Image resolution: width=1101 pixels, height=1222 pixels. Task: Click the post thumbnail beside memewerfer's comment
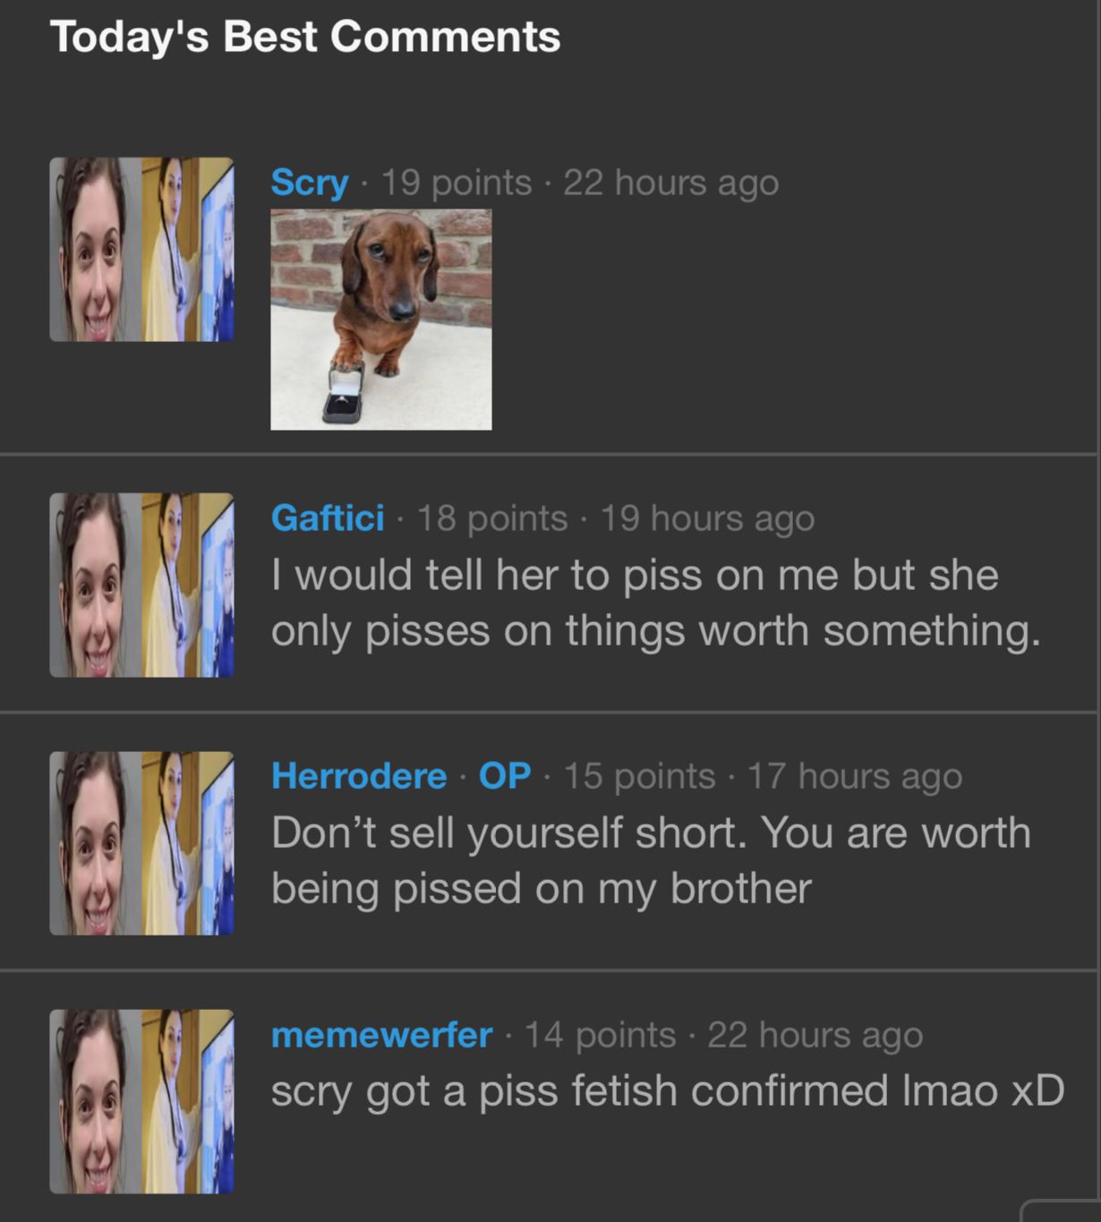coord(141,1101)
